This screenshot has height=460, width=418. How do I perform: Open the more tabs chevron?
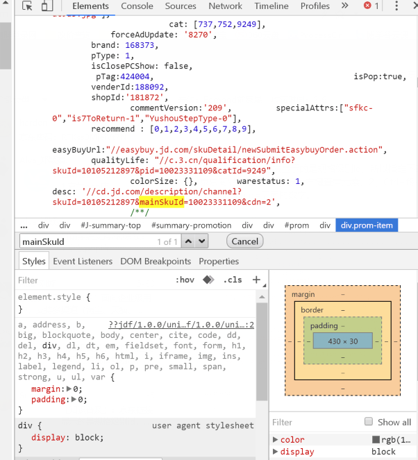click(345, 6)
